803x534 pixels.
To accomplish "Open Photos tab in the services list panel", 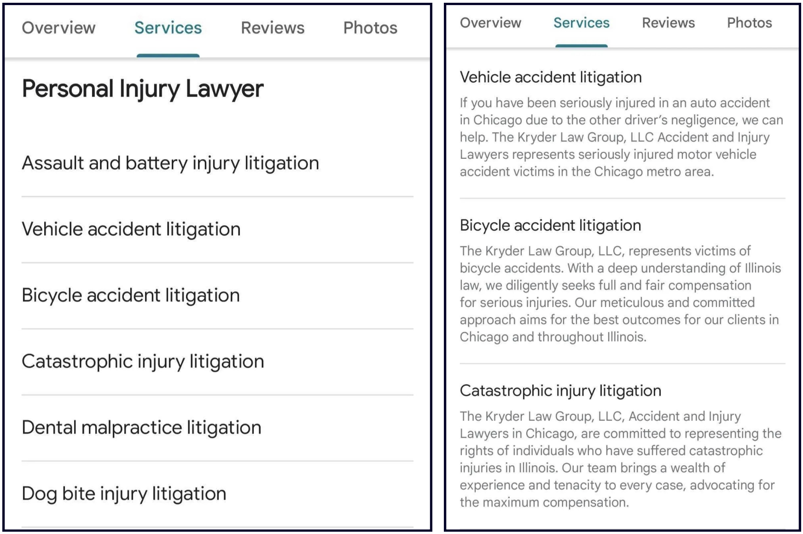I will (370, 28).
